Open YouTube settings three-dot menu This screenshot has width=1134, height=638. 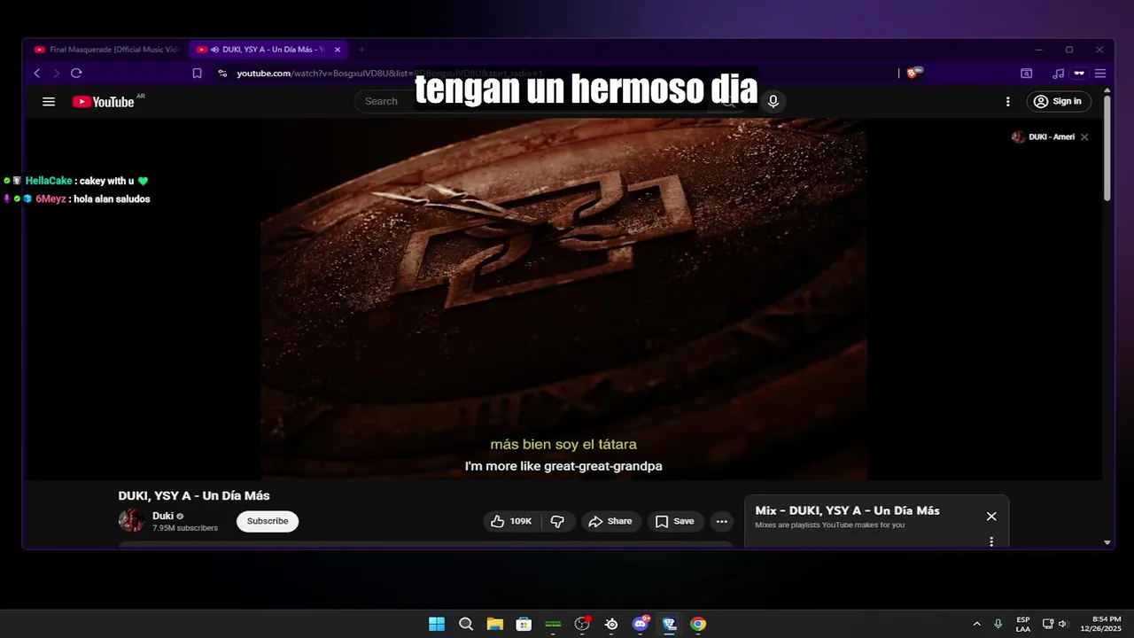[1007, 102]
